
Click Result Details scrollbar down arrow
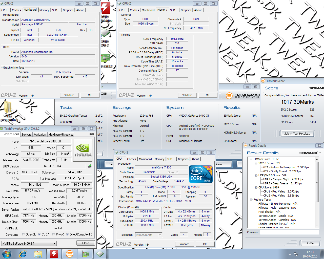(x=317, y=226)
